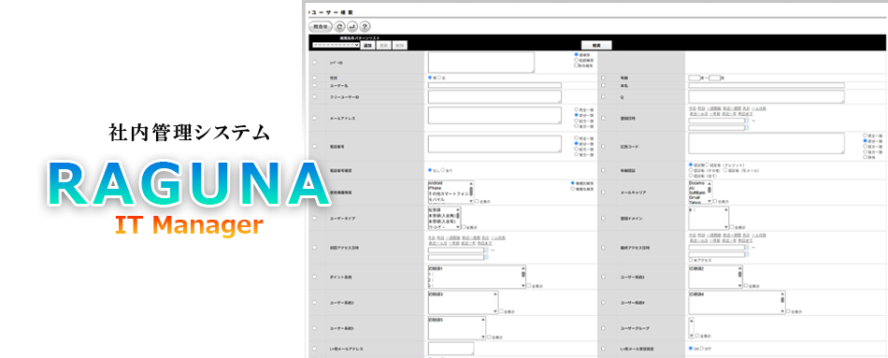Click the ユーザー名 input field
The height and width of the screenshot is (358, 888).
pyautogui.click(x=494, y=86)
